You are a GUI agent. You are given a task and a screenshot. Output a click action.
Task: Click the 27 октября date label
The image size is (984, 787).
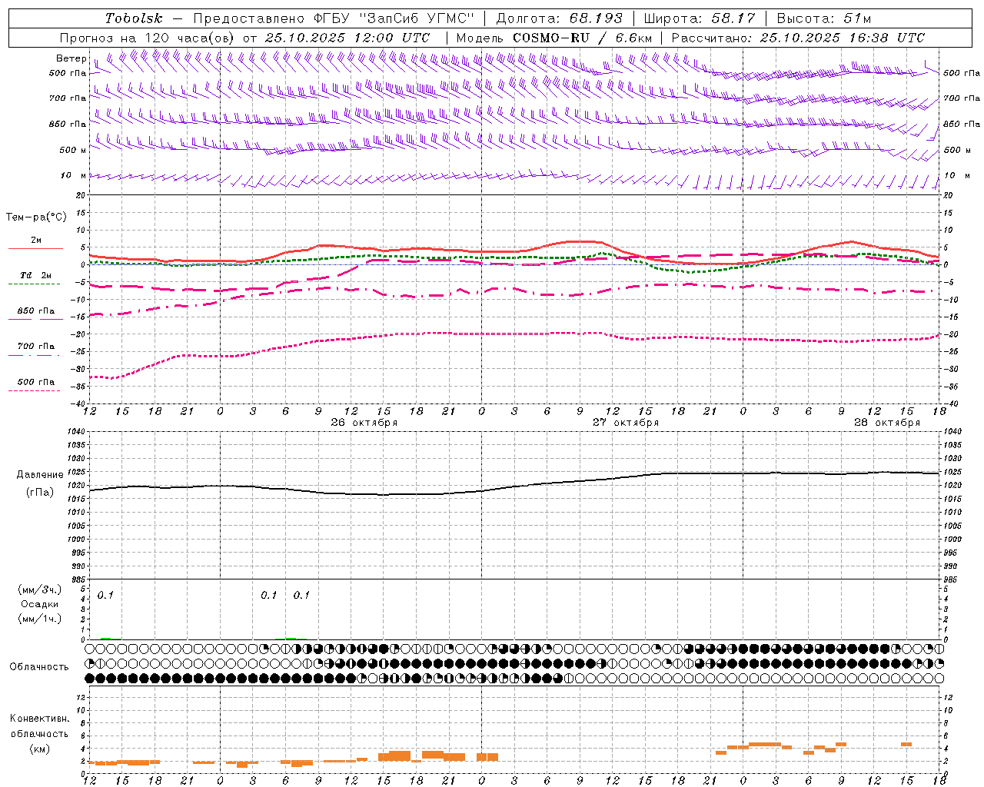(626, 423)
